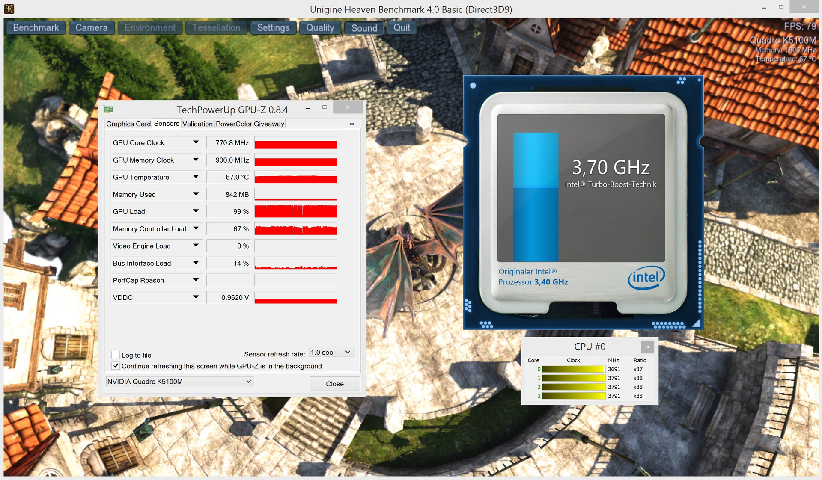Click the blue turbo boost frequency bar
Image resolution: width=822 pixels, height=480 pixels.
tap(536, 197)
